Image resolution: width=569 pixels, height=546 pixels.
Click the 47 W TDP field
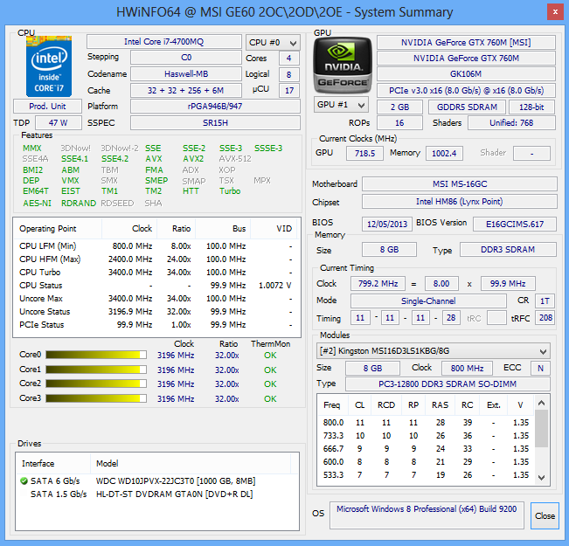coord(59,123)
